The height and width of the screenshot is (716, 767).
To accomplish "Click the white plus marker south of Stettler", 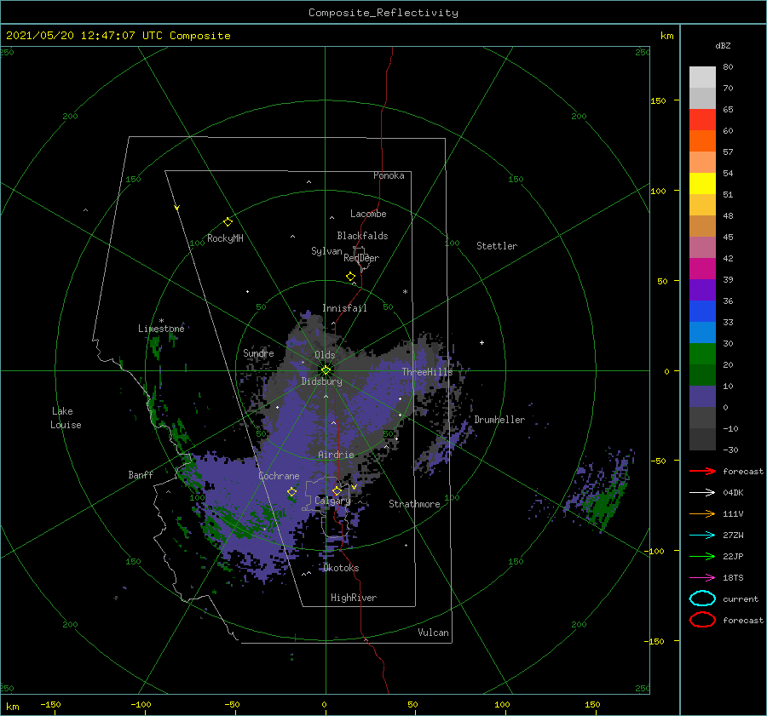I will pos(482,342).
